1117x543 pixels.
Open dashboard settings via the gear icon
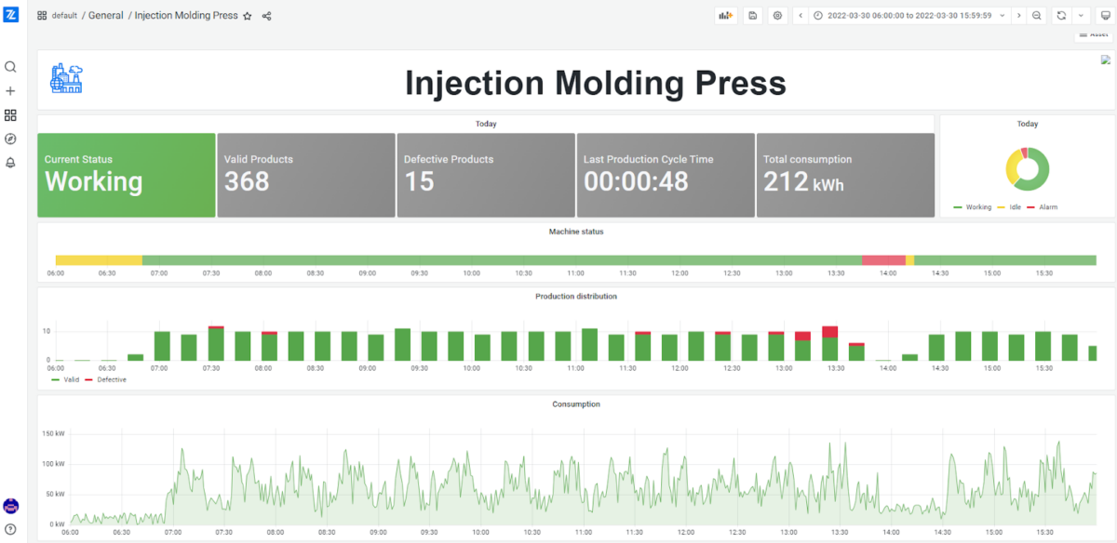[777, 15]
